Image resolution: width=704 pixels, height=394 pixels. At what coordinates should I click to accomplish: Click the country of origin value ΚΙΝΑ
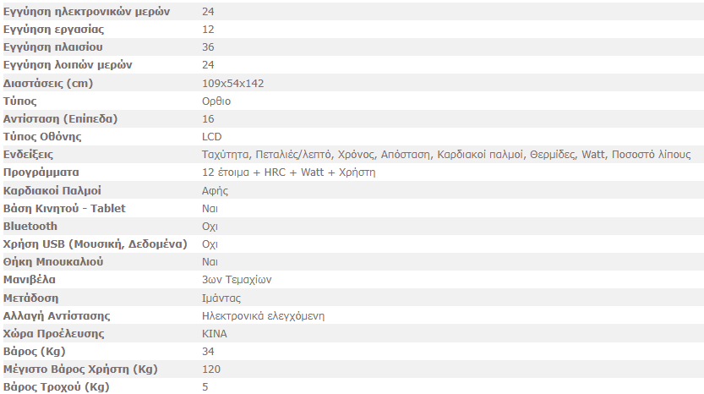coord(215,334)
